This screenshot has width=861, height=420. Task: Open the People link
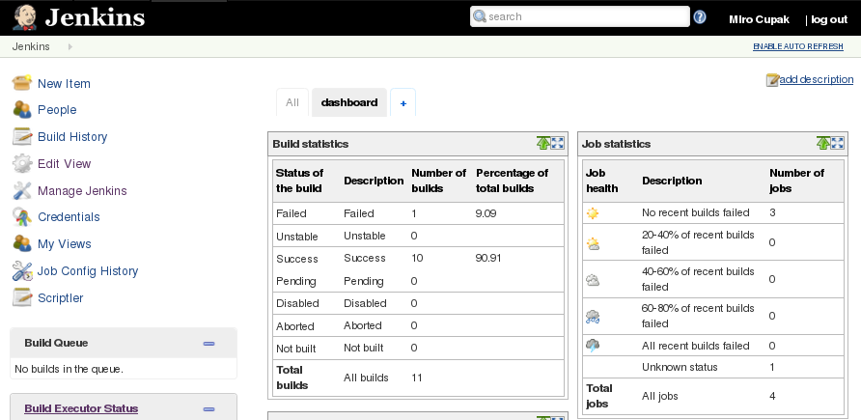[x=57, y=110]
